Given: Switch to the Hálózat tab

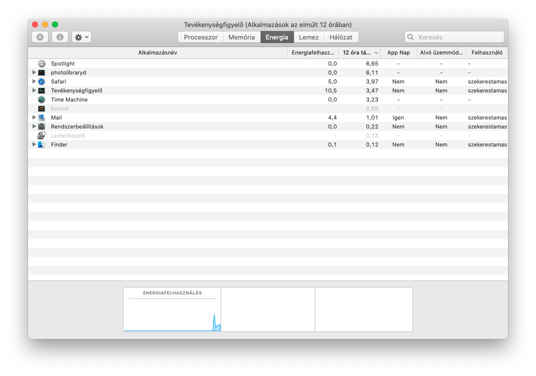Looking at the screenshot, I should [x=341, y=37].
